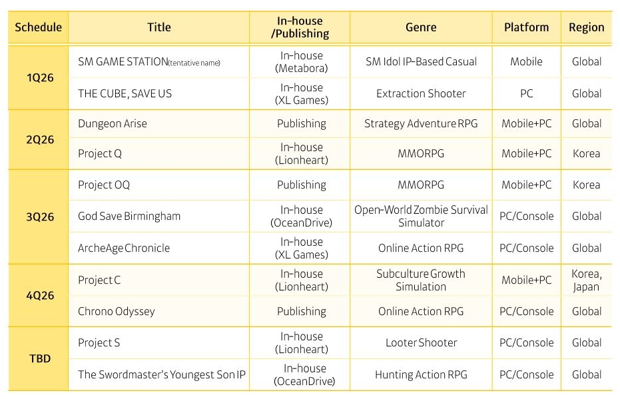
Task: Click the Schedule column header
Action: pyautogui.click(x=38, y=27)
